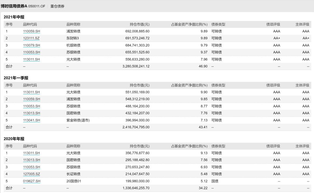Open 苏银转债 link in 2021年中报 table
Screen dimensions: 314x193
pyautogui.click(x=31, y=52)
